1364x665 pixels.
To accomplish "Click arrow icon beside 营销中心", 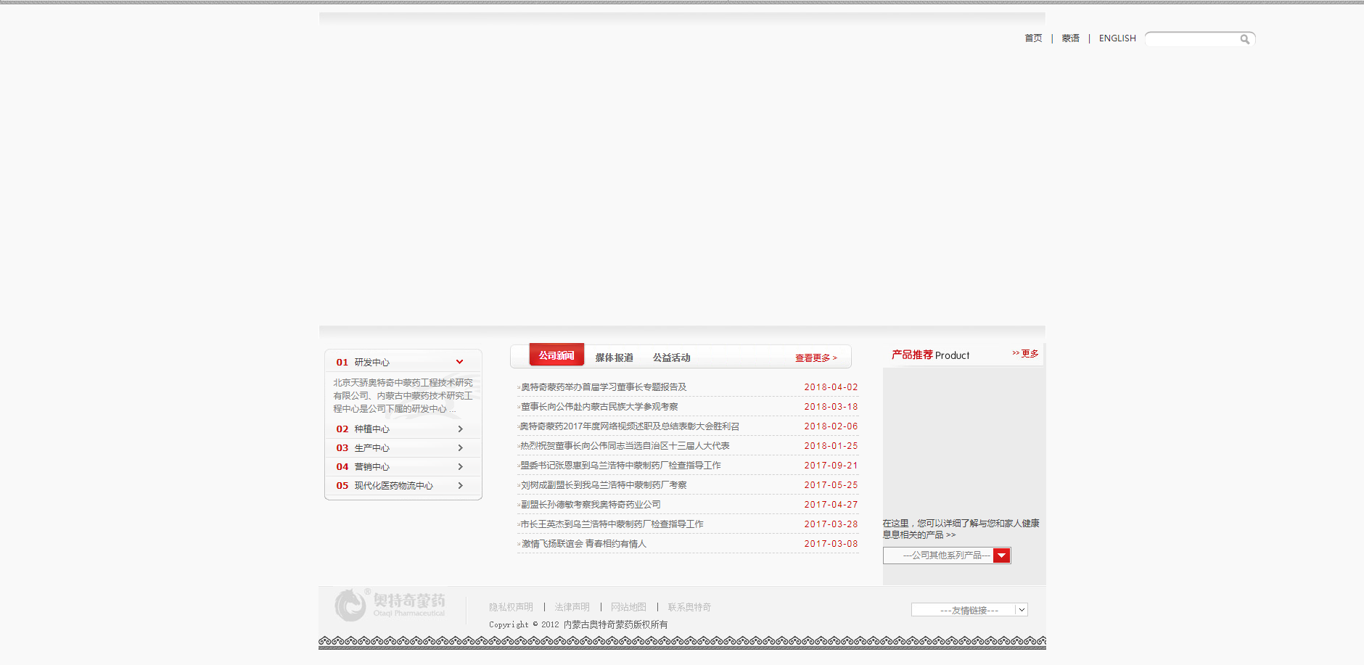I will 460,466.
